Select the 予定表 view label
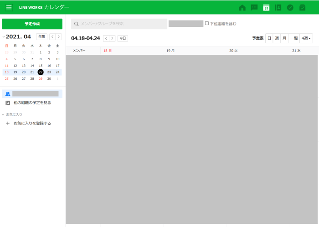The image size is (319, 227). tap(258, 38)
